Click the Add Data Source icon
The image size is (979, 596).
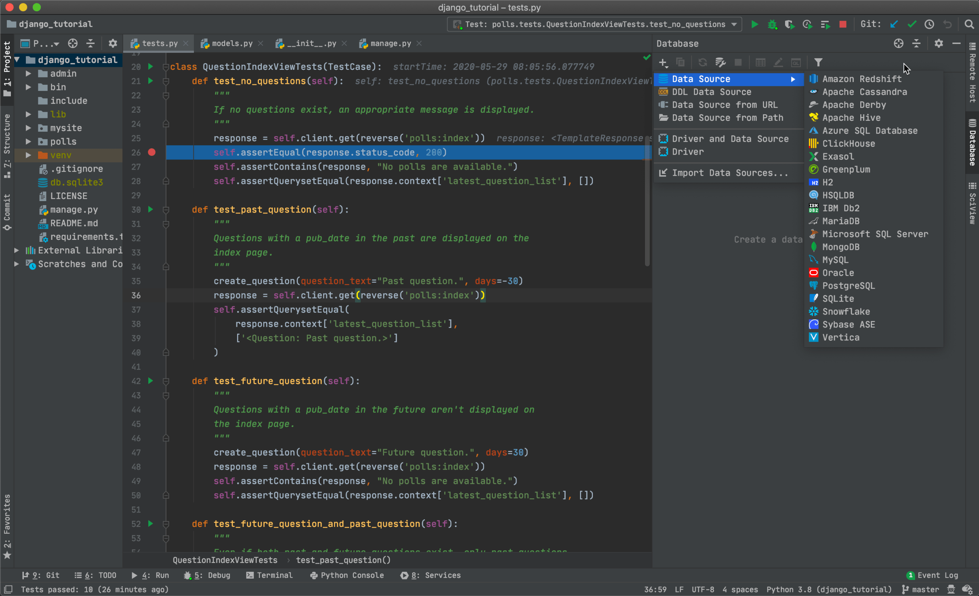point(662,62)
